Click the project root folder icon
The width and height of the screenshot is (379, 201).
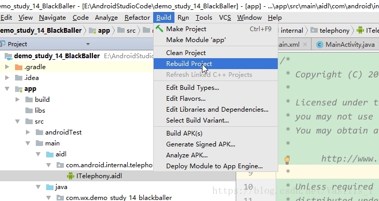(8, 57)
